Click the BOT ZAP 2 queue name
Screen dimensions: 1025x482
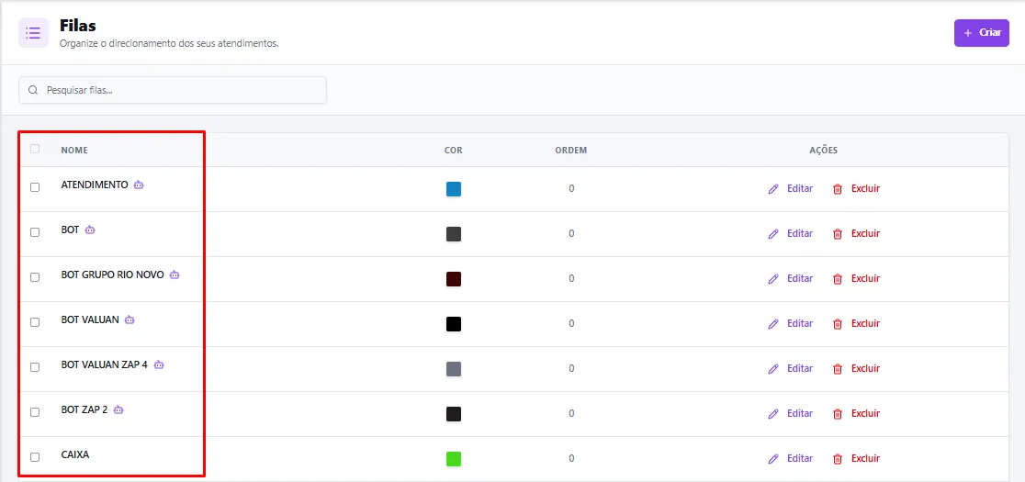[x=84, y=410]
